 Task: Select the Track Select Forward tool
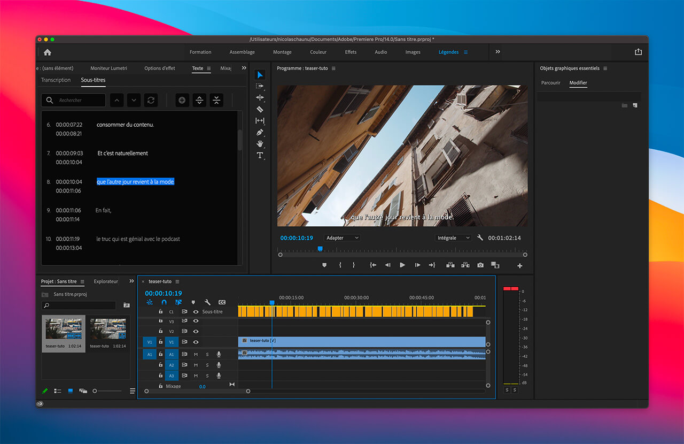pos(260,86)
